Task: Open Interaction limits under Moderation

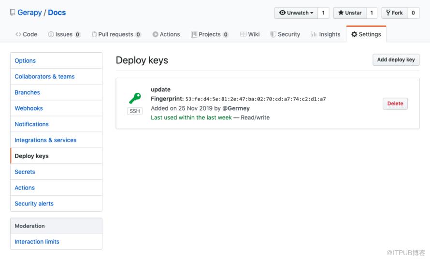Action: (56, 242)
